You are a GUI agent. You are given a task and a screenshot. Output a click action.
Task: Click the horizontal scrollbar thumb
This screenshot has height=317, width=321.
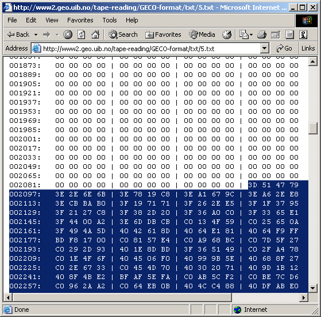coord(122,297)
